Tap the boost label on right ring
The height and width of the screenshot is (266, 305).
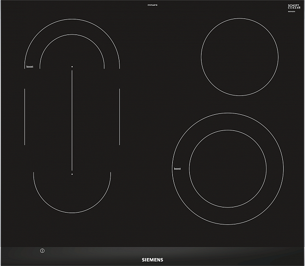click(x=178, y=169)
